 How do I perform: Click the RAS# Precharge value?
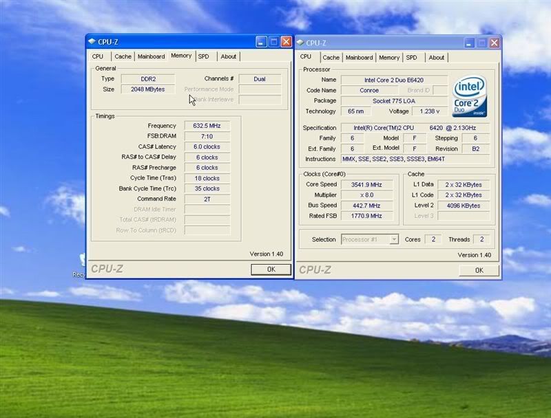point(207,168)
